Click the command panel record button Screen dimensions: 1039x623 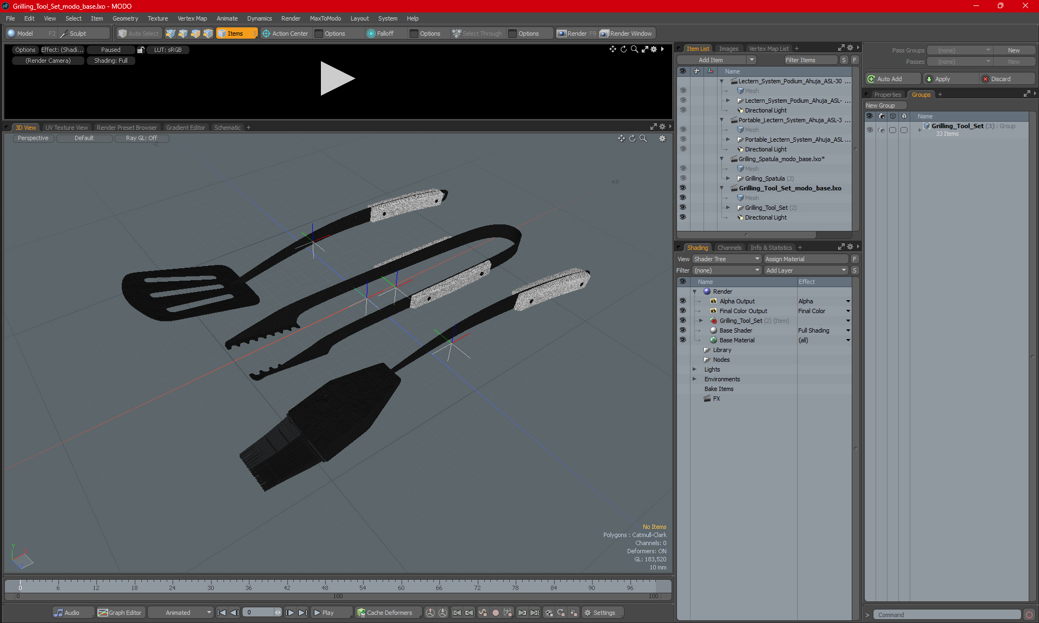click(x=1029, y=615)
